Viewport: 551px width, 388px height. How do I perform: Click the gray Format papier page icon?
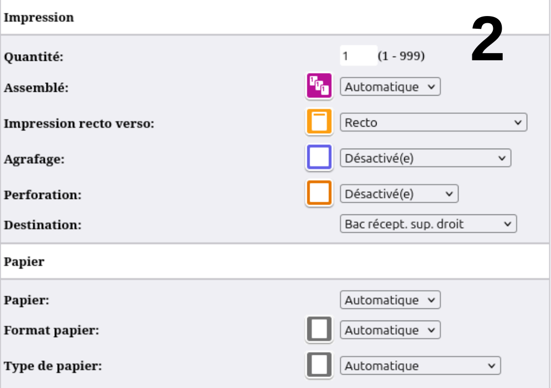[318, 330]
